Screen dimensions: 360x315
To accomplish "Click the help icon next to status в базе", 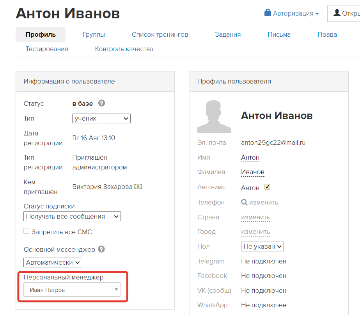I will (x=102, y=103).
